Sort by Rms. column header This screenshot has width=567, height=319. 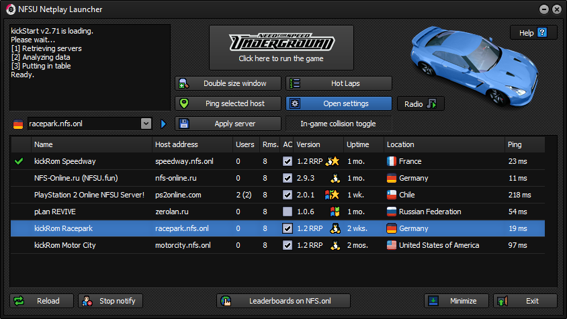(x=271, y=144)
